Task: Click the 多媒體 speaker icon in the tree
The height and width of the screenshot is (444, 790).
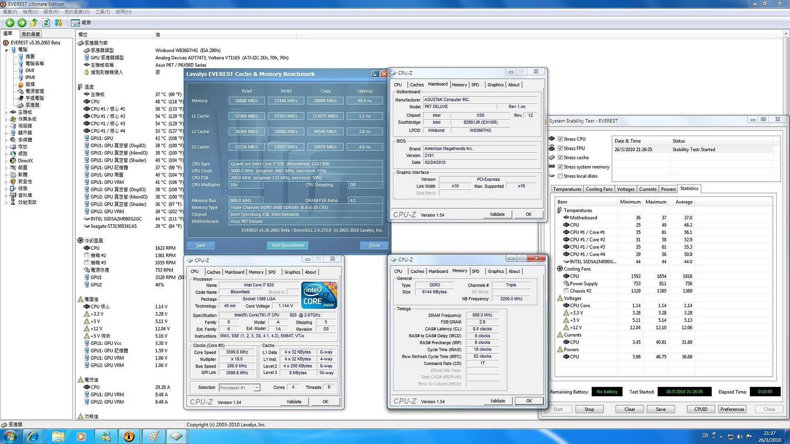Action: click(x=13, y=140)
